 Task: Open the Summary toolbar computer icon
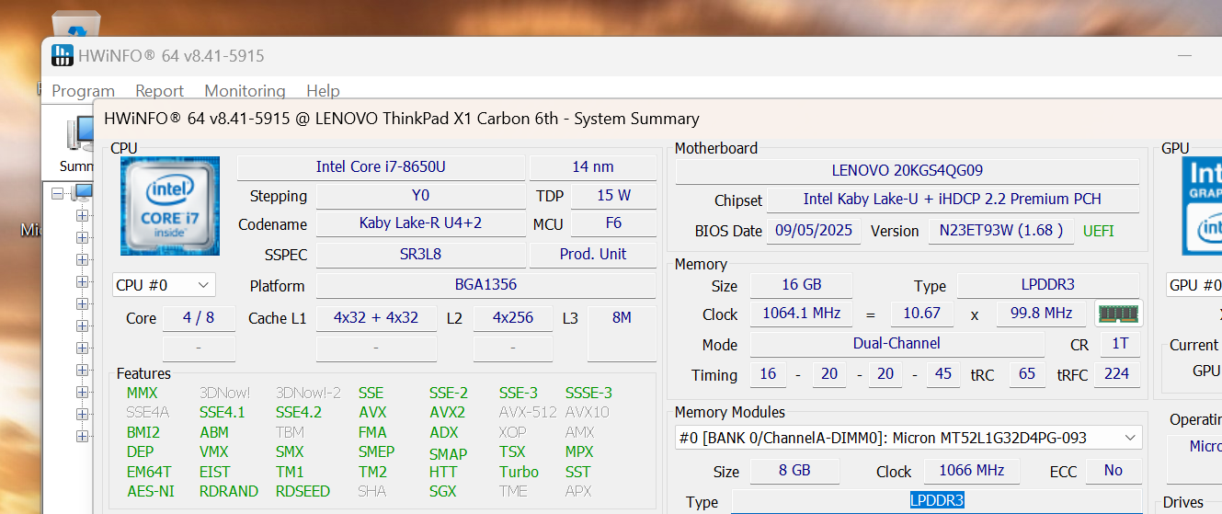pos(78,134)
